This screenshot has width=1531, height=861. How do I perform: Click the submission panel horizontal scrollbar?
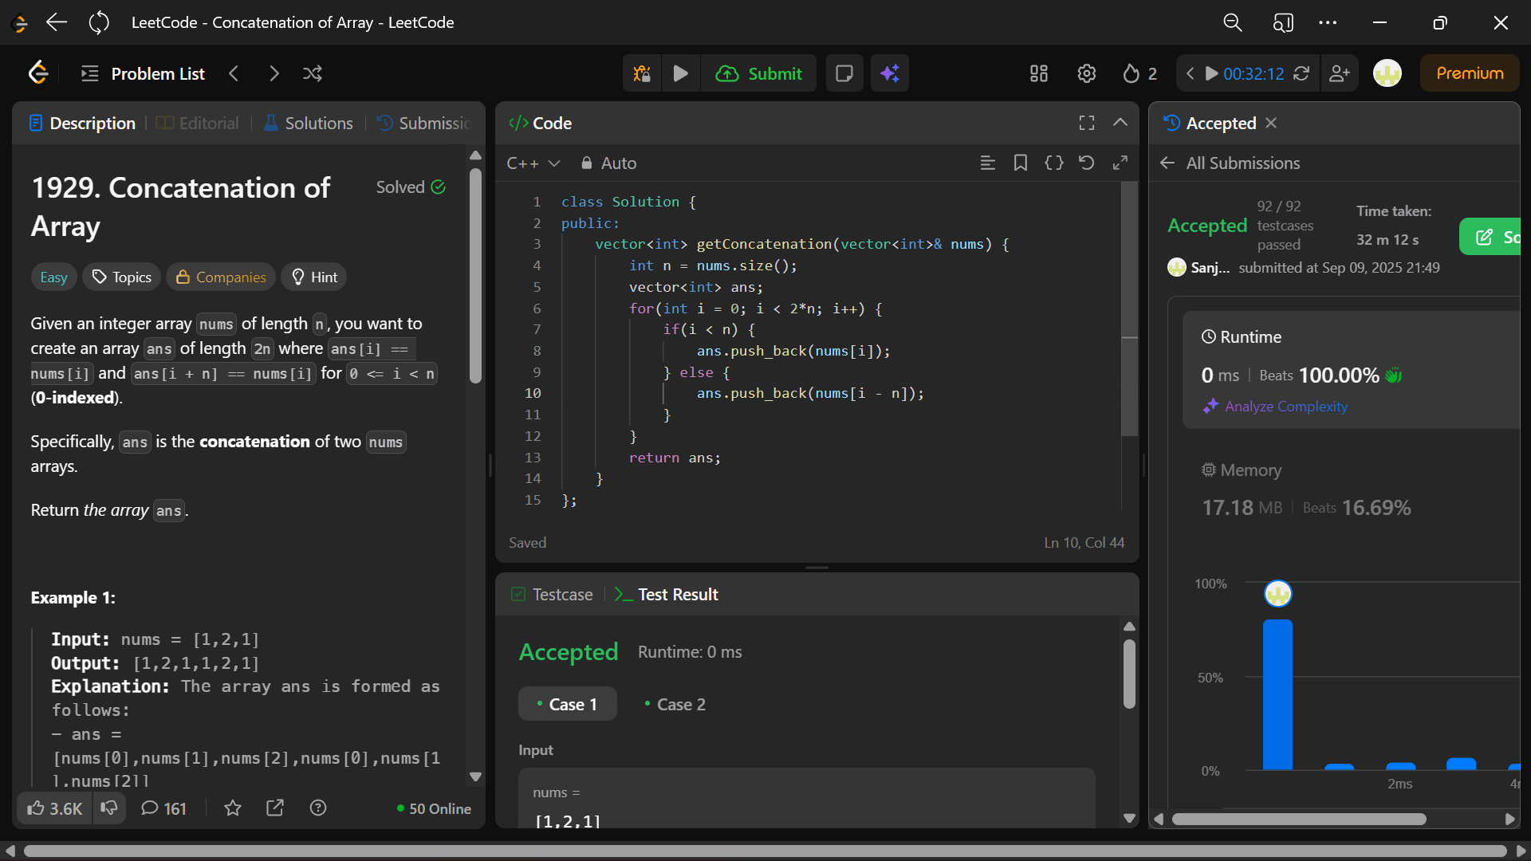(x=1298, y=819)
